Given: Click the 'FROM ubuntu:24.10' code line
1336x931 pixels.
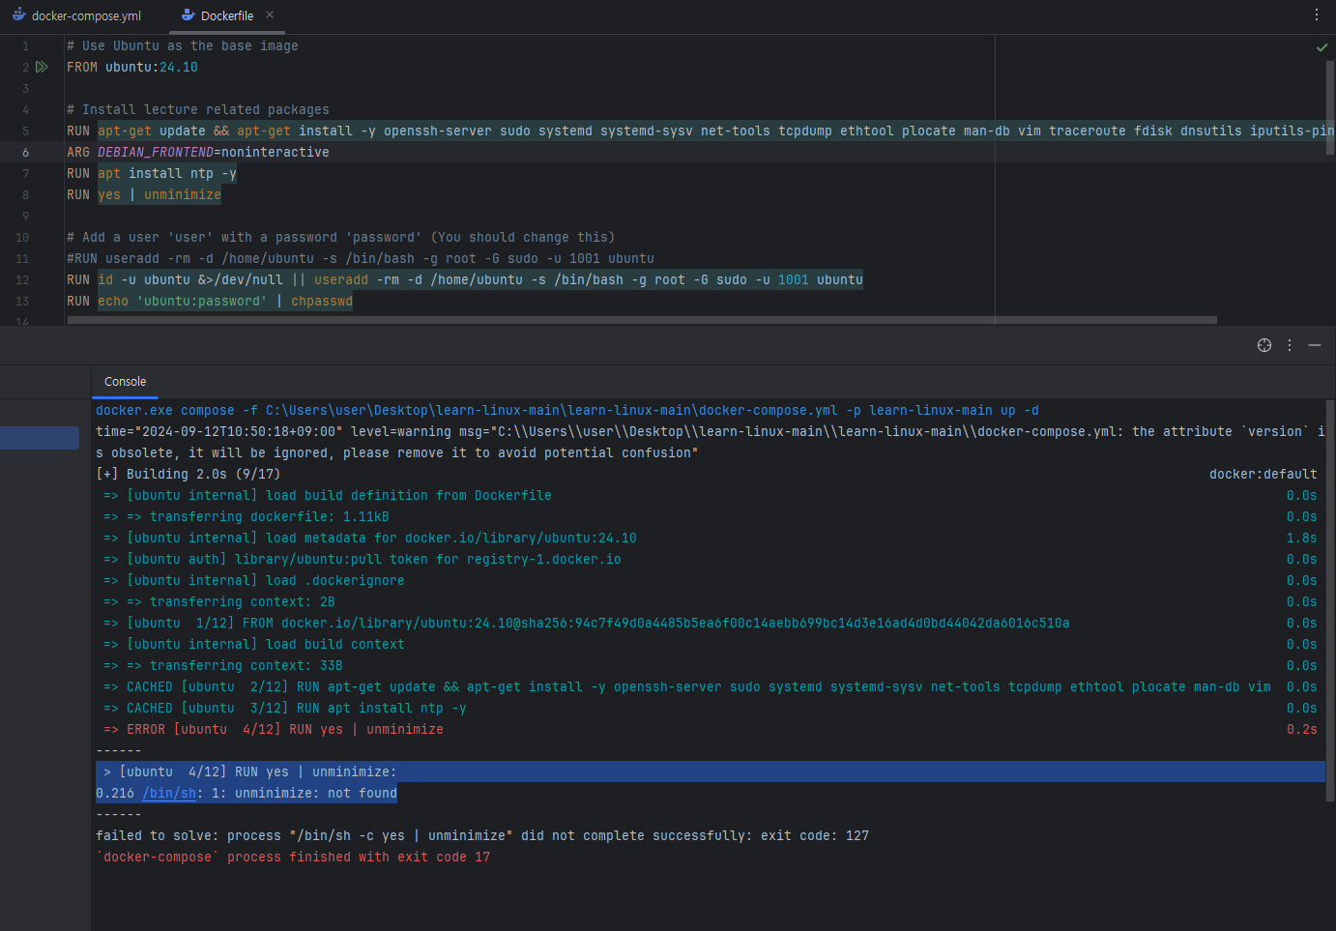Looking at the screenshot, I should pos(132,67).
